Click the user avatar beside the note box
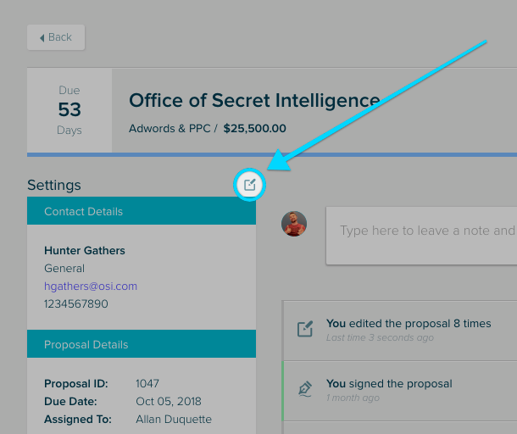 pyautogui.click(x=293, y=224)
